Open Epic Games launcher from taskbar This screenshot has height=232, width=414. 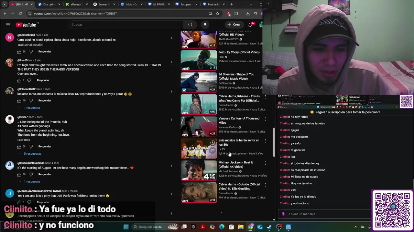coord(193,227)
